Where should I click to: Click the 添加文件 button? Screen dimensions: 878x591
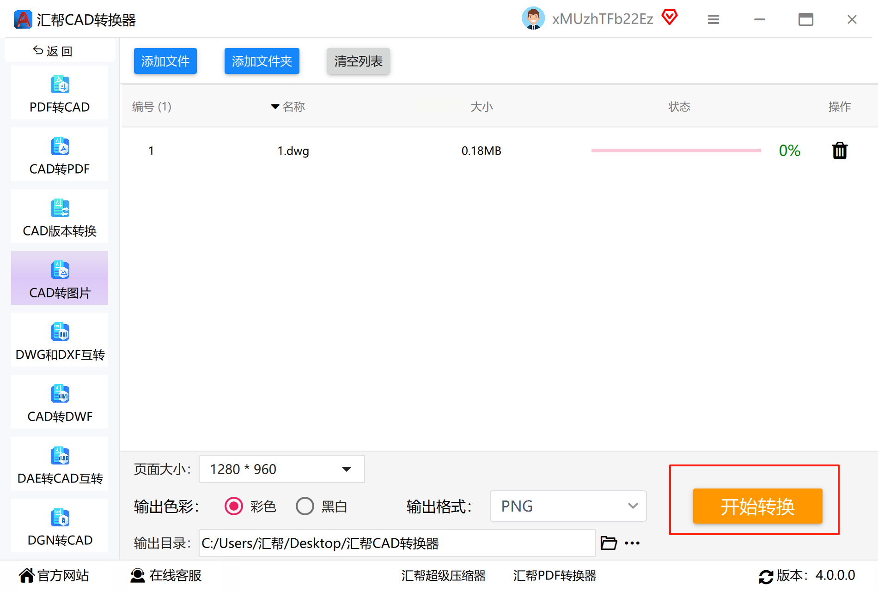point(165,61)
